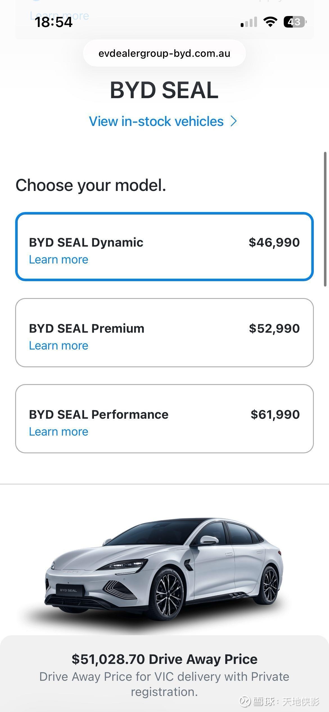Tap the clock showing 18:54

53,22
